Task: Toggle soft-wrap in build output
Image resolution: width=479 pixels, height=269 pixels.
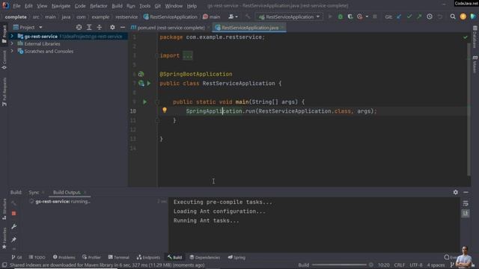Action: tap(466, 203)
